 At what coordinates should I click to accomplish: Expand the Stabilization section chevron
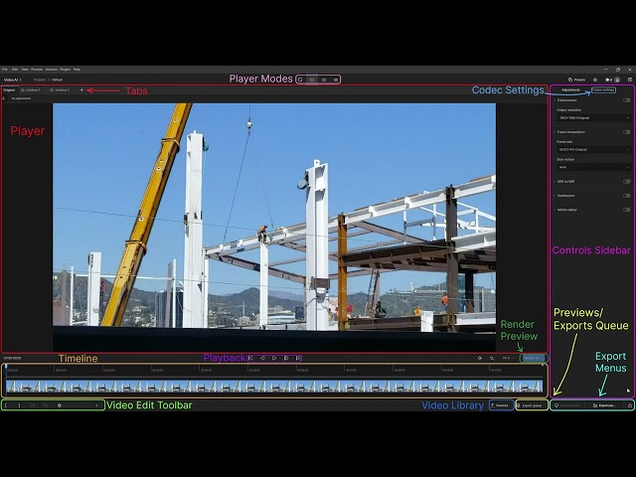click(x=555, y=196)
